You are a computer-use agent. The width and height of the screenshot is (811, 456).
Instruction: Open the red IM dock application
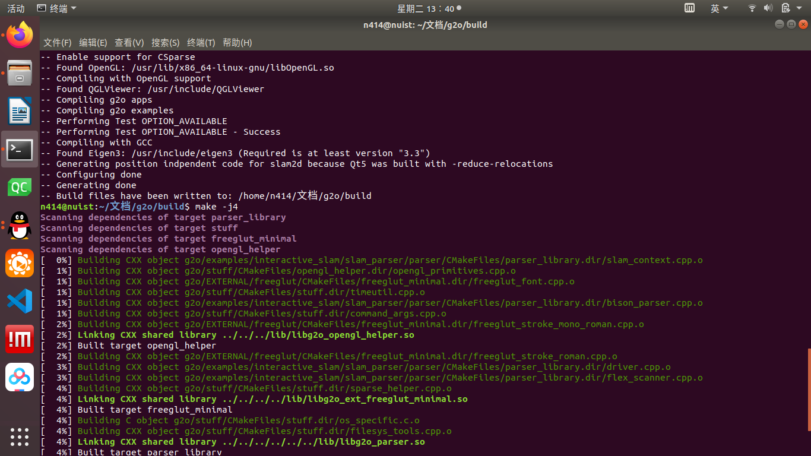pyautogui.click(x=20, y=339)
